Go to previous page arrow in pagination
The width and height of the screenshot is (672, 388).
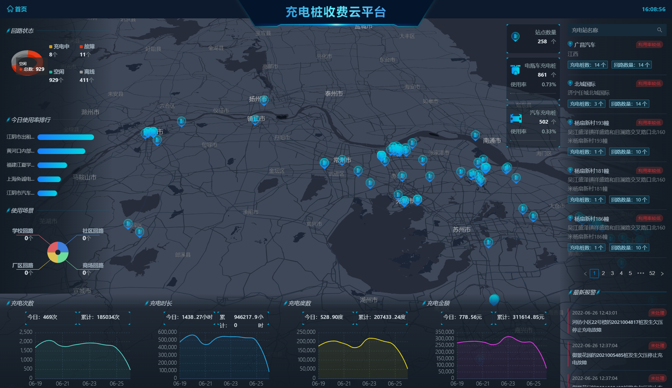coord(585,273)
